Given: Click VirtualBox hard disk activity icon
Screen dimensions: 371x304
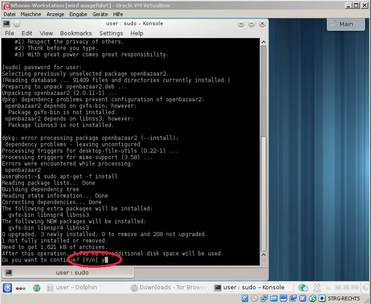Looking at the screenshot, I should coord(245,298).
